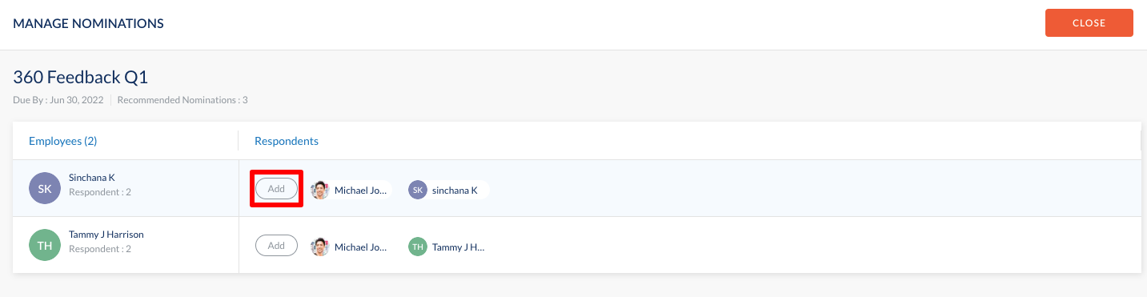1147x297 pixels.
Task: Select the Michael Jo... chip in second row
Action: (351, 247)
